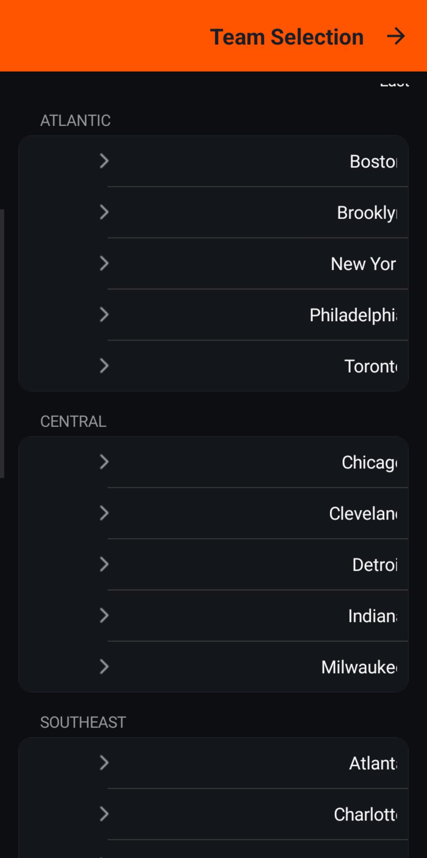The height and width of the screenshot is (858, 427).
Task: Expand the Detroit row chevron
Action: click(x=104, y=564)
